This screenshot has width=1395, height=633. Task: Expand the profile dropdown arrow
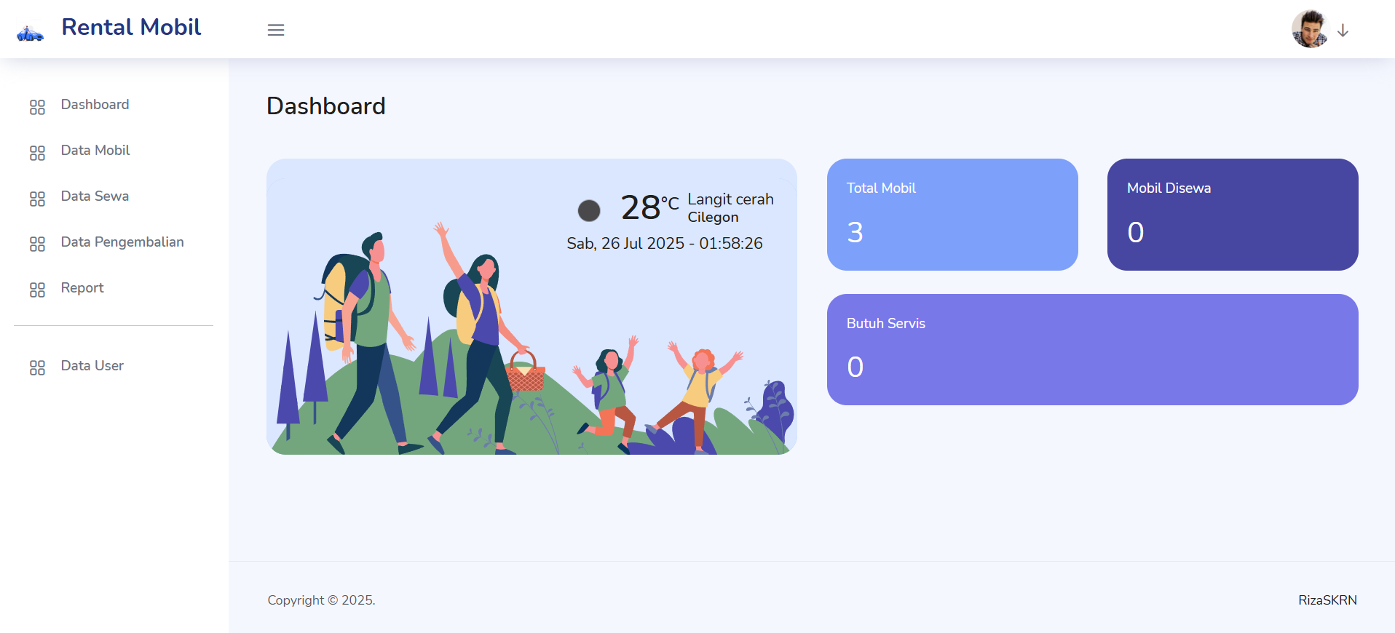coord(1343,31)
